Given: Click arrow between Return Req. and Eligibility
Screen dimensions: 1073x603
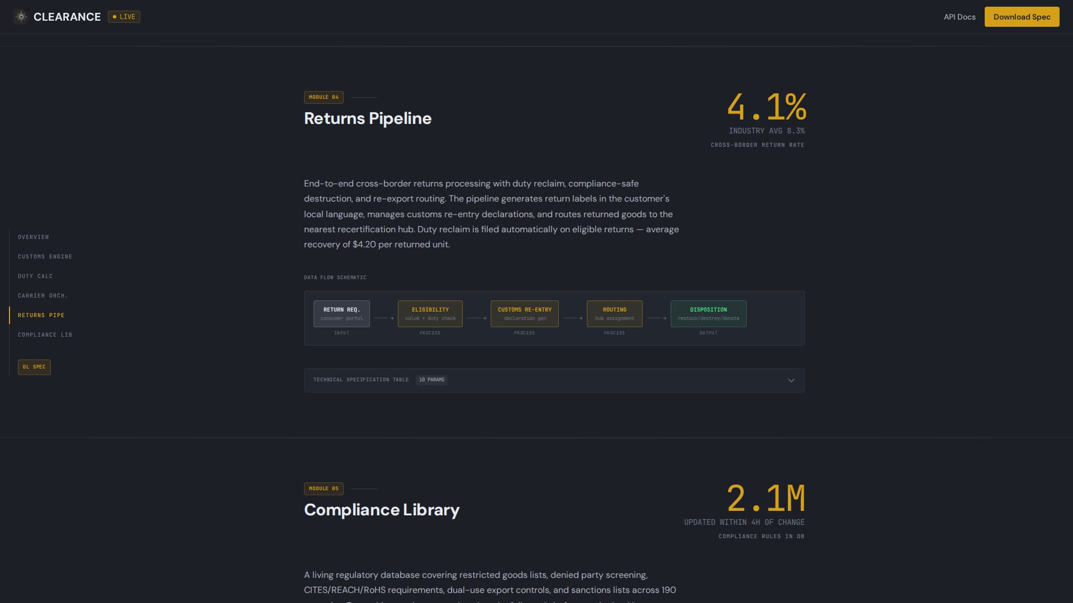Looking at the screenshot, I should click(x=384, y=318).
